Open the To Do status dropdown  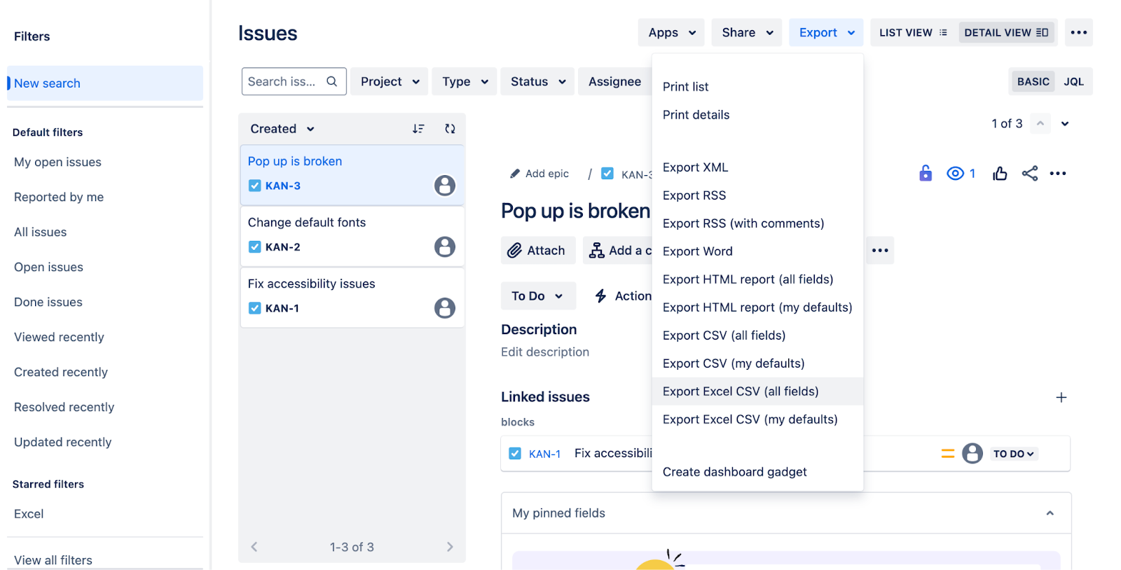(538, 296)
